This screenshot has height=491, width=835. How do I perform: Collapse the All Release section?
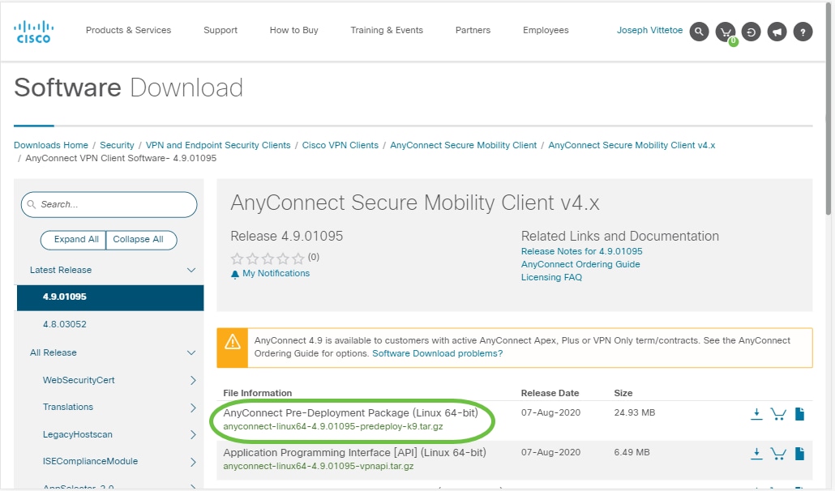[191, 352]
